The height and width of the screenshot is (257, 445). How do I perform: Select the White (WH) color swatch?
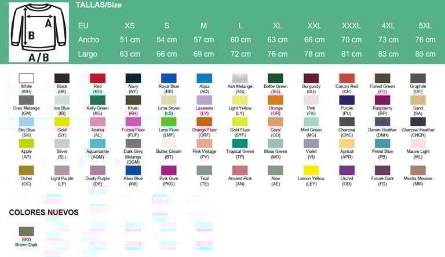(26, 78)
